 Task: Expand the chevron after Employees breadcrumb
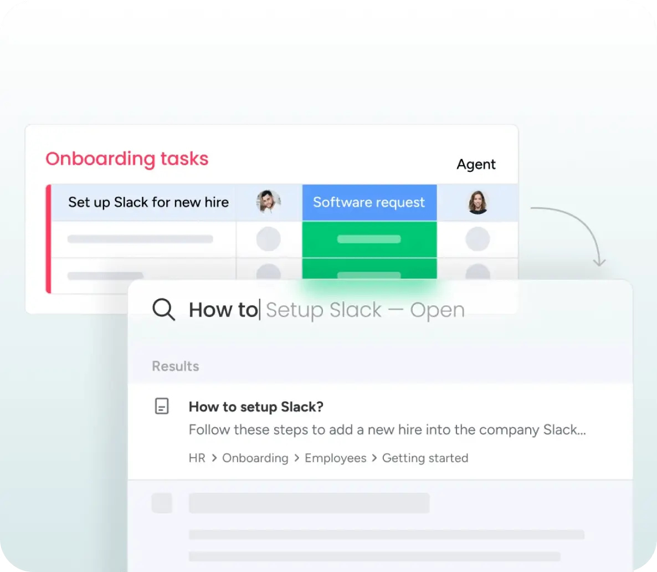click(374, 458)
